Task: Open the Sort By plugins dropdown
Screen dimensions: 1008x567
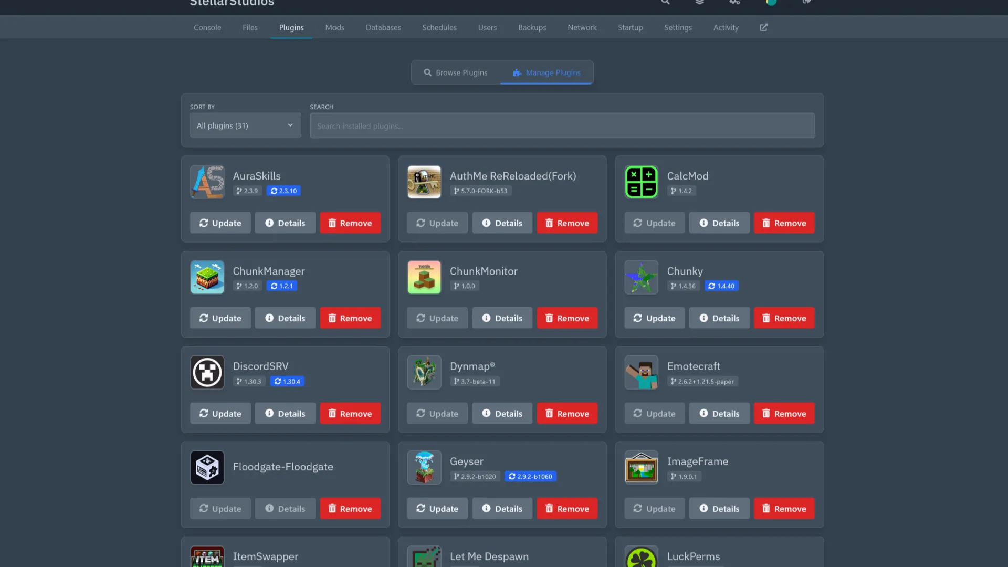Action: pyautogui.click(x=245, y=125)
